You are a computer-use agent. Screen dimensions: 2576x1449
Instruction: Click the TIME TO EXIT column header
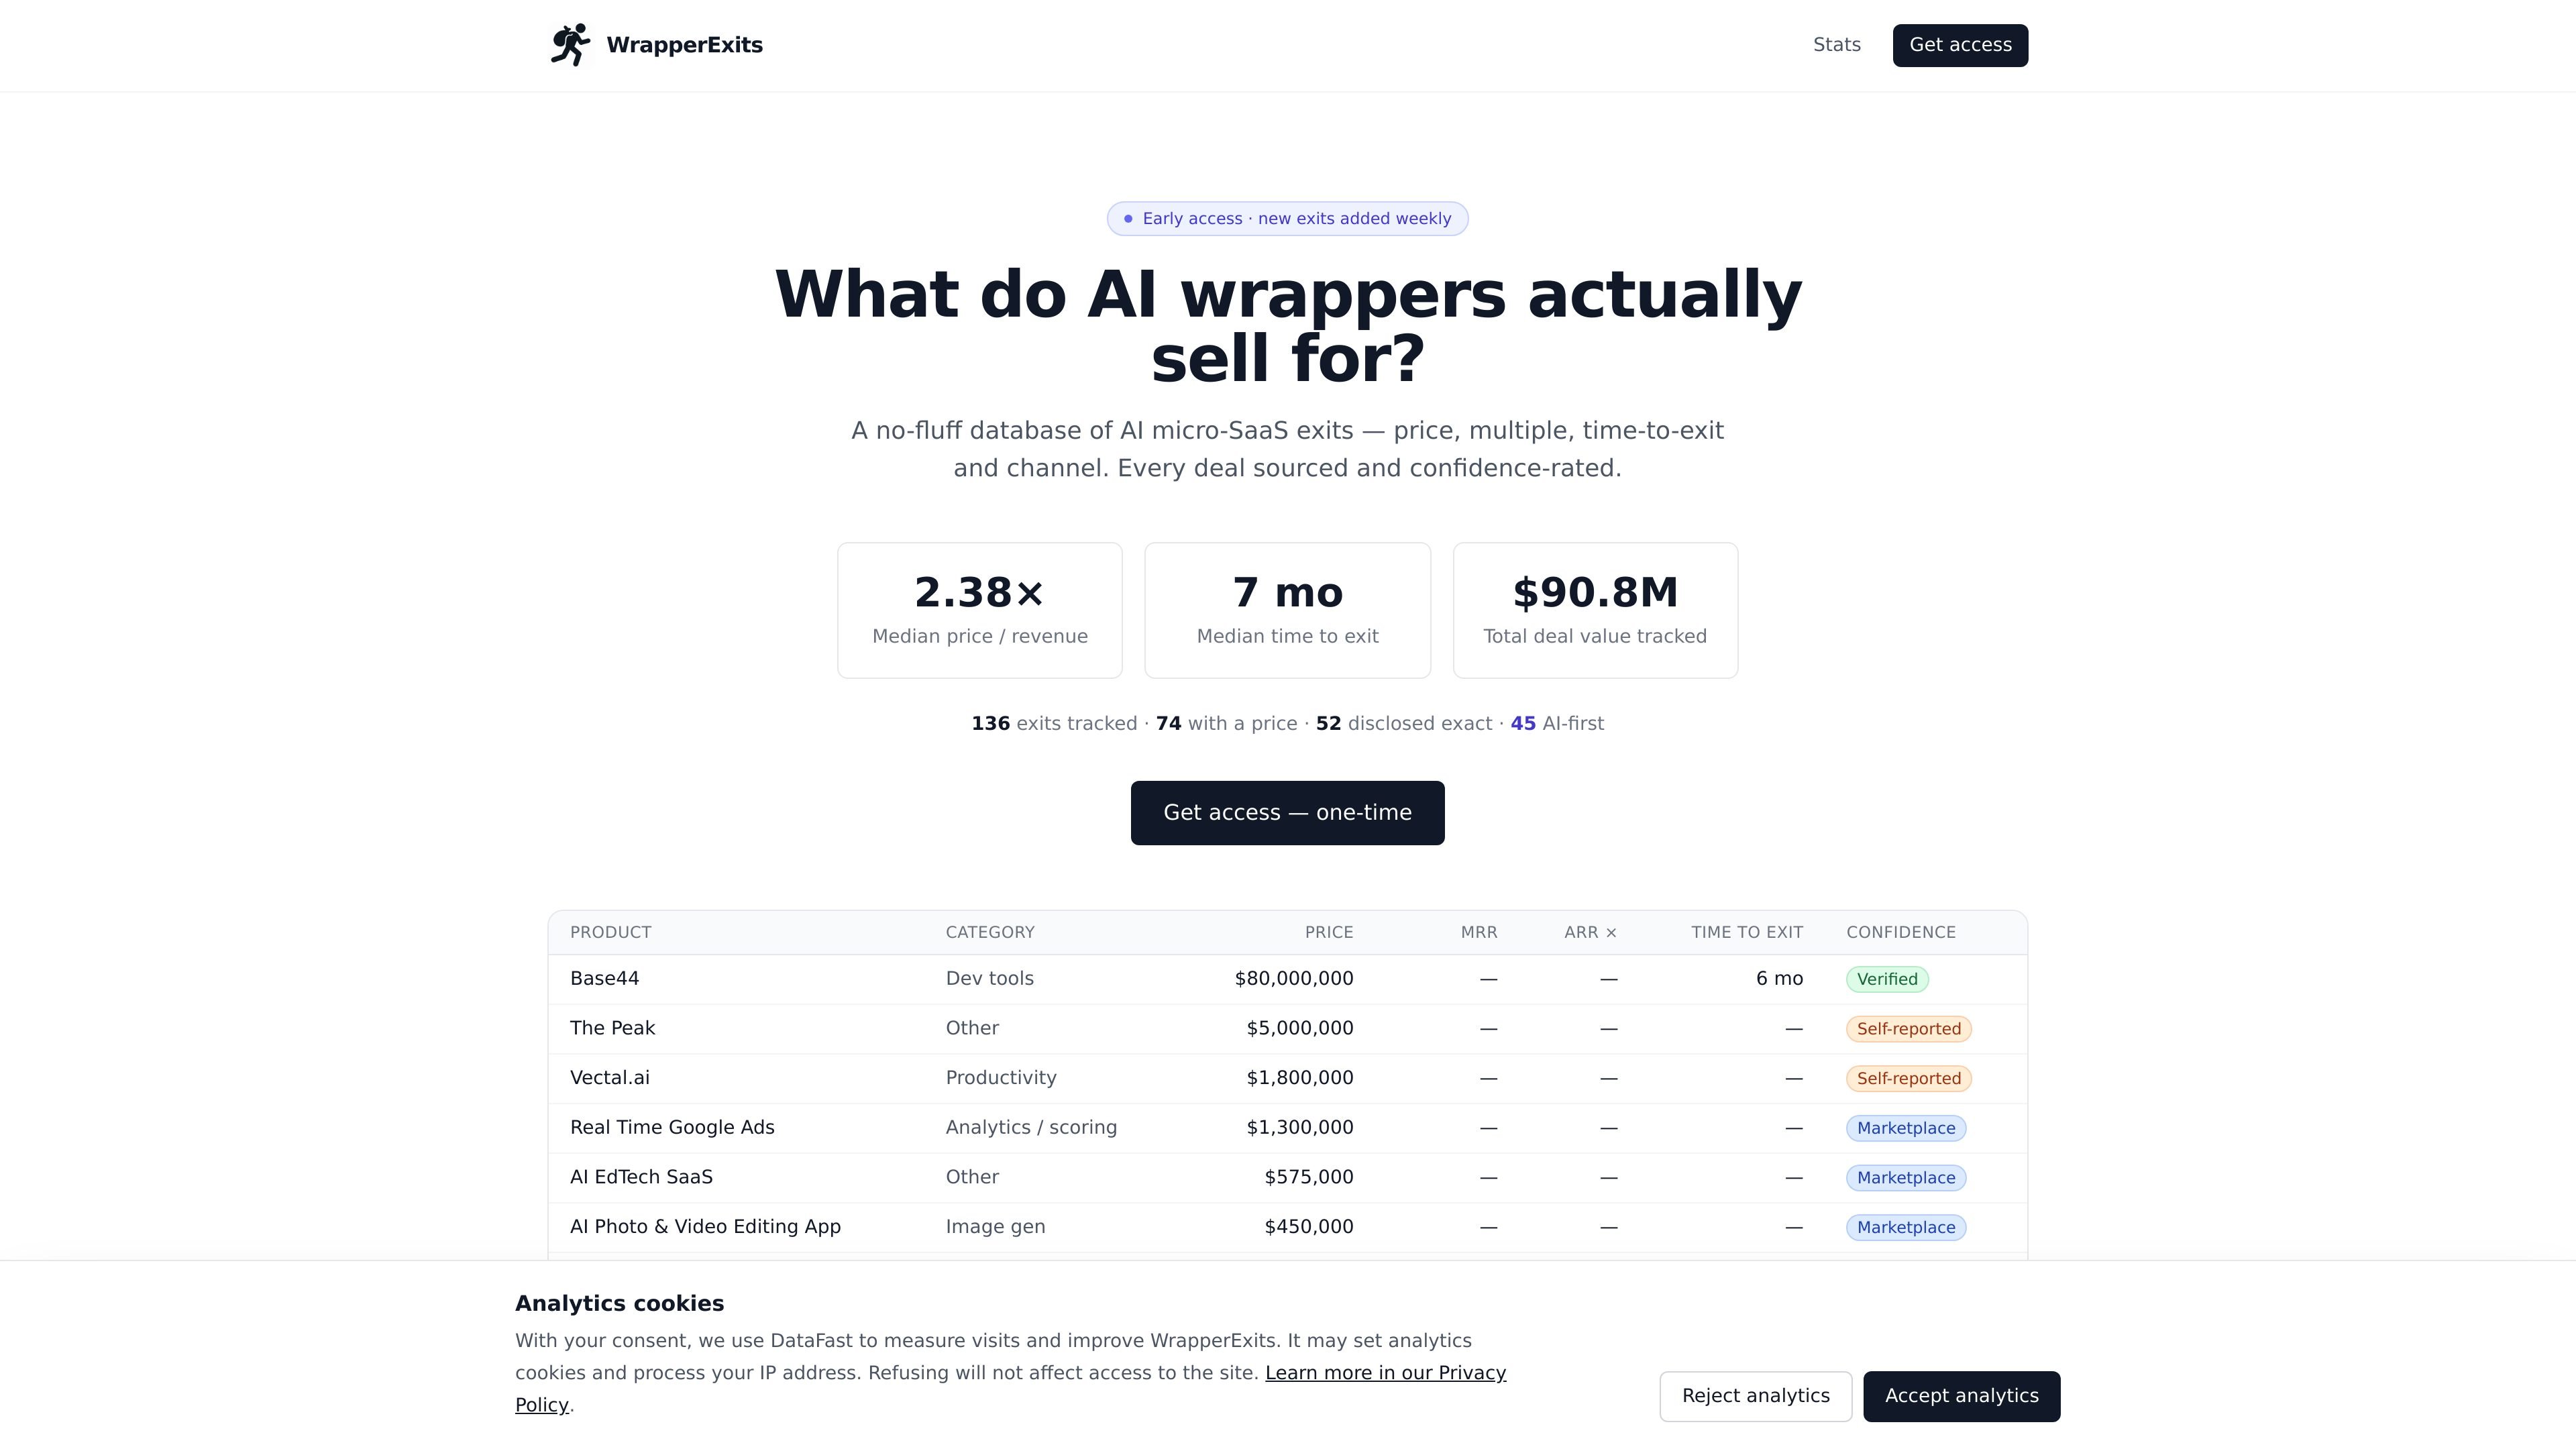[x=1747, y=932]
